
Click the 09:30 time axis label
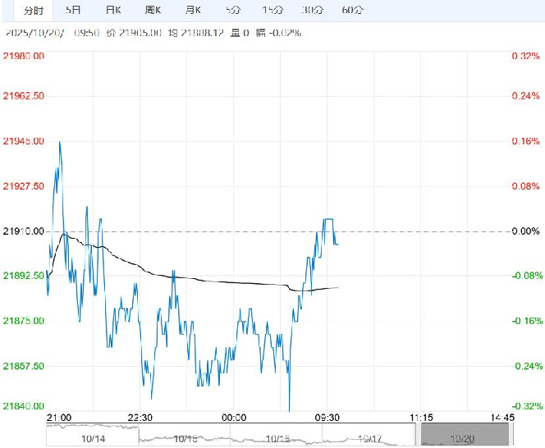tap(327, 418)
